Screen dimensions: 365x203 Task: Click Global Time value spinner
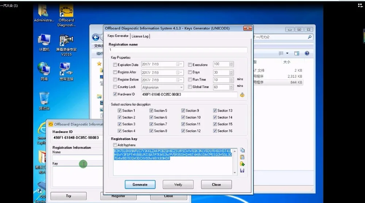point(231,87)
